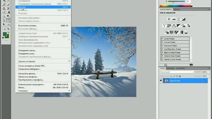The height and width of the screenshot is (119, 212).
Task: Add an Exposure adjustment
Action: (x=184, y=19)
